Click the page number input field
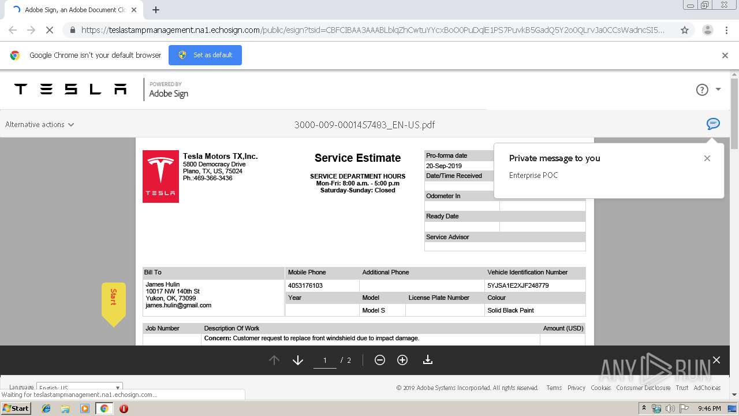739x416 pixels. pos(325,360)
